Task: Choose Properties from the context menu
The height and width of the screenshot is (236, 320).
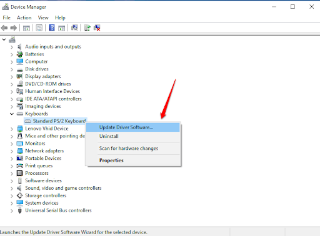Action: 133,160
